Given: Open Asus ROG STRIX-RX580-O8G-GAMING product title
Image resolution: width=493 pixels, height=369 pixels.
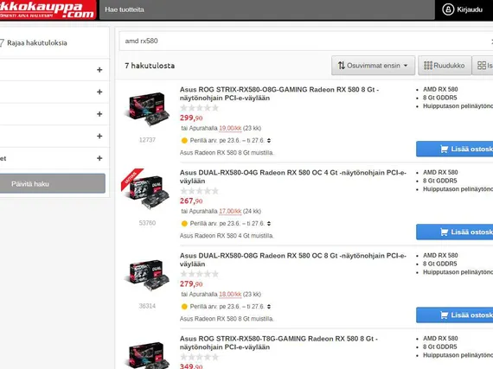Looking at the screenshot, I should pyautogui.click(x=279, y=93).
